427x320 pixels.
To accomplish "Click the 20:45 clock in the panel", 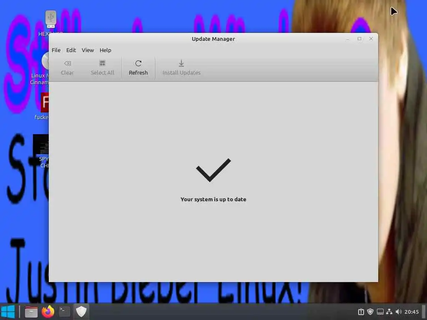I will [x=412, y=312].
